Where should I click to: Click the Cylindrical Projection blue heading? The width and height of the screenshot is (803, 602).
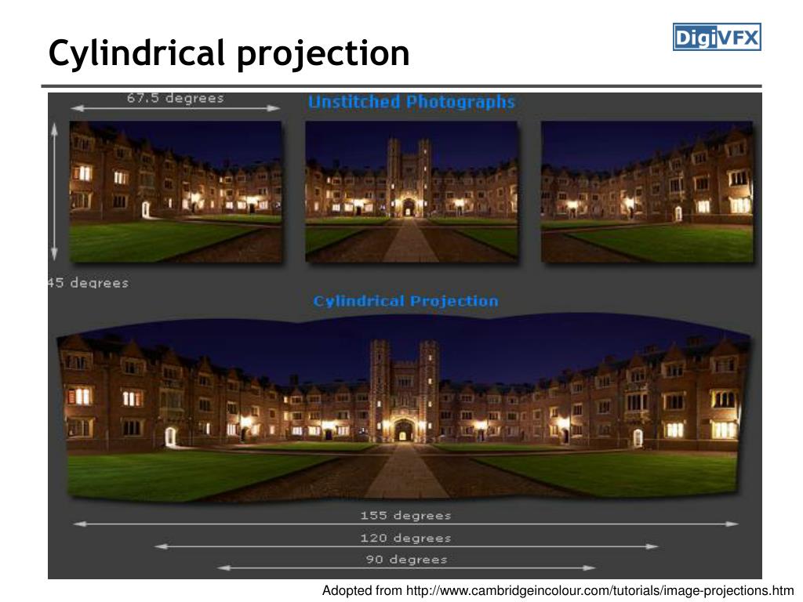tap(405, 301)
